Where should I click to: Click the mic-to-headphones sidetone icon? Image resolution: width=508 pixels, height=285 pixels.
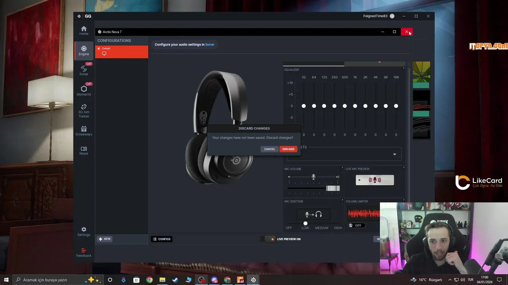coord(313,215)
